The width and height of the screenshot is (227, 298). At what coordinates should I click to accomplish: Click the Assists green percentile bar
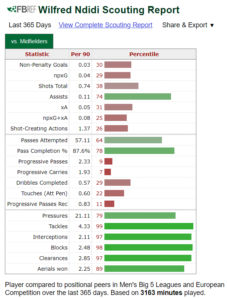pyautogui.click(x=137, y=97)
